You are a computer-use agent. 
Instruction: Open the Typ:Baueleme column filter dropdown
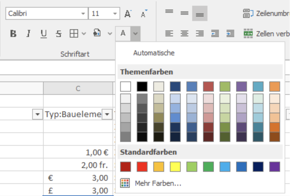coord(107,114)
